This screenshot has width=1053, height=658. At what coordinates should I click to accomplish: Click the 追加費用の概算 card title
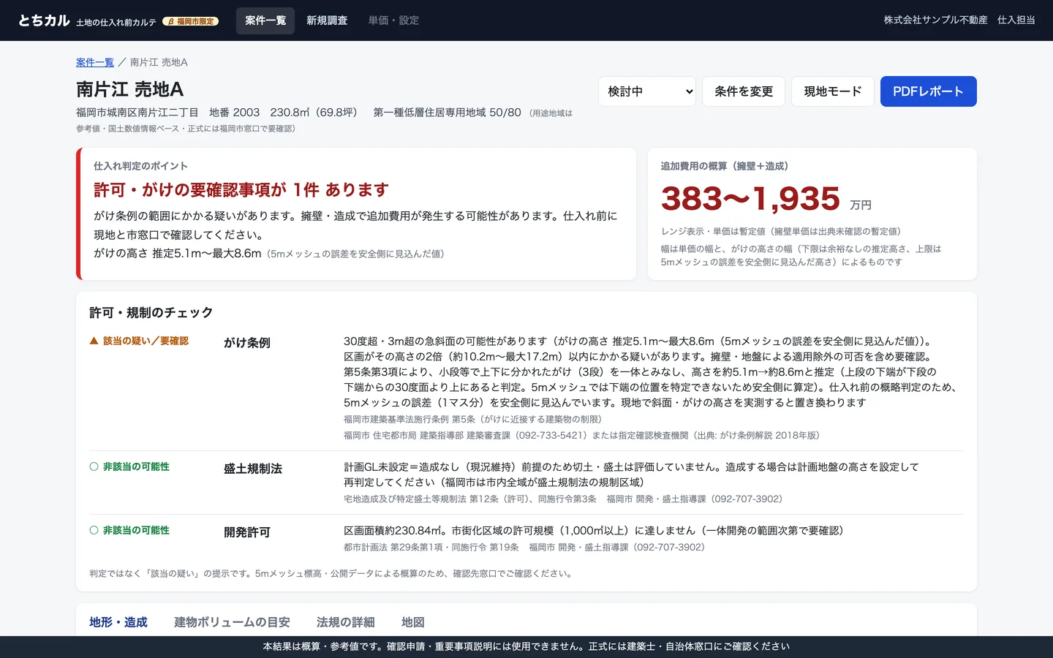point(725,166)
